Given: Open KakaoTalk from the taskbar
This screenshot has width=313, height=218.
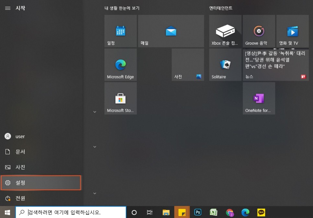Looking at the screenshot, I should pos(261,212).
